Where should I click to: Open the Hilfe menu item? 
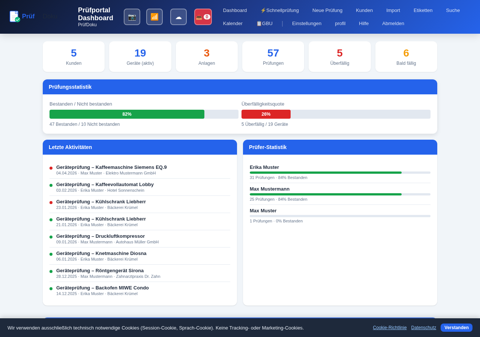coord(364,23)
